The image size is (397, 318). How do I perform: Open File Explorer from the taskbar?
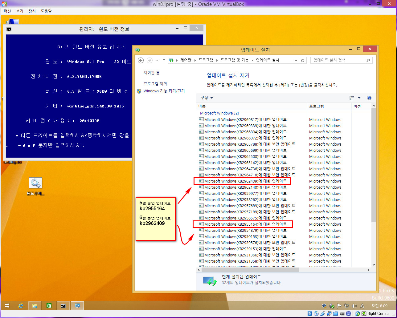(35, 306)
